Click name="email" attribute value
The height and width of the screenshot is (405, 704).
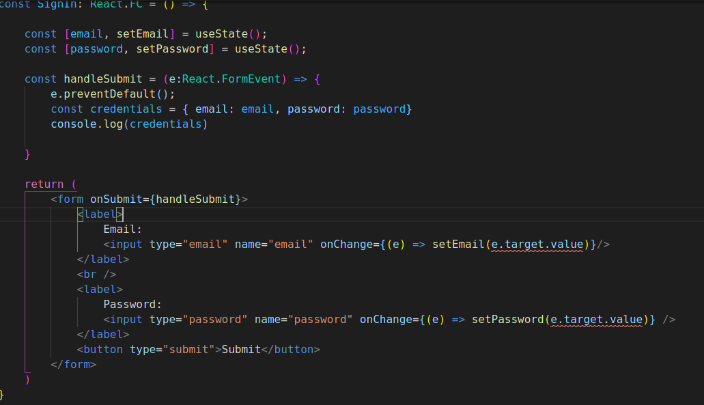tap(290, 245)
